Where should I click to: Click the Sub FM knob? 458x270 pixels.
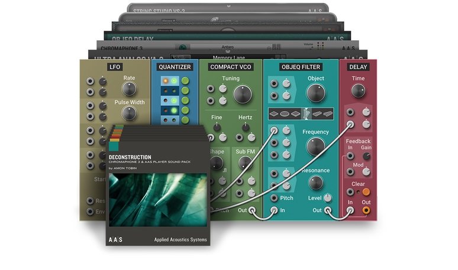click(x=245, y=163)
